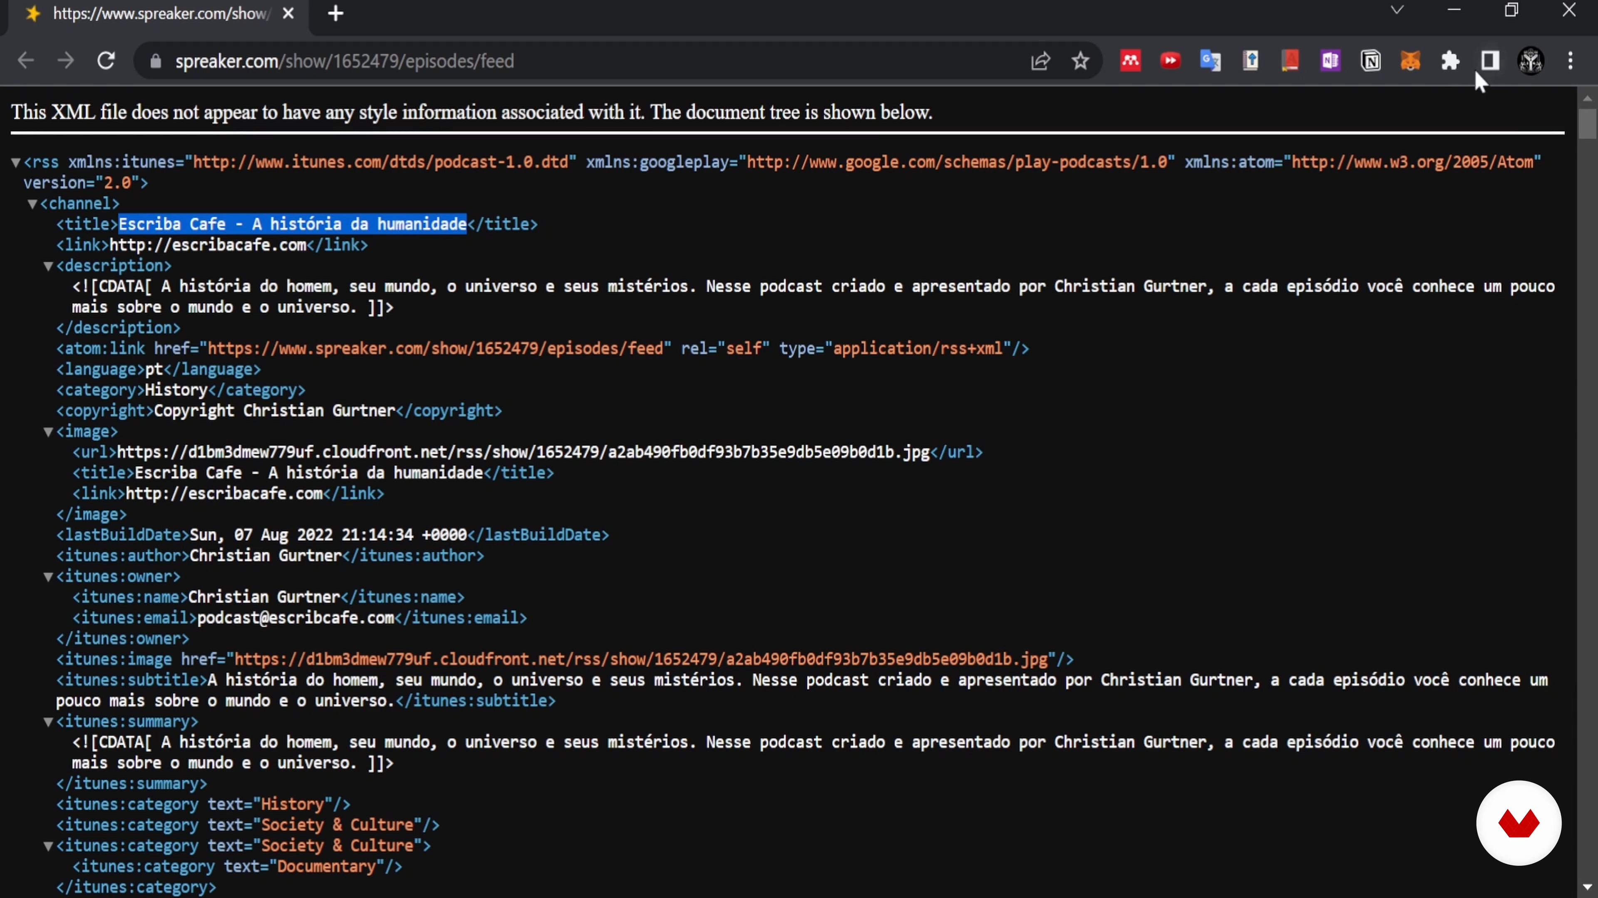Image resolution: width=1598 pixels, height=898 pixels.
Task: Click the itunes:subtitle text line
Action: tap(801, 691)
